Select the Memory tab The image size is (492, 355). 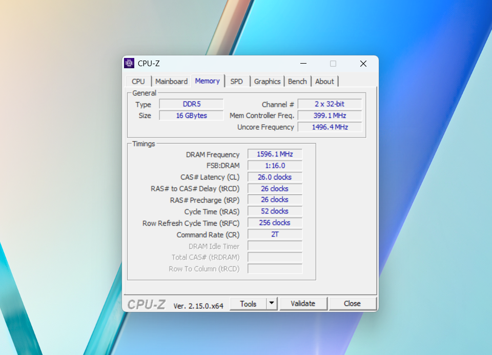tap(208, 81)
